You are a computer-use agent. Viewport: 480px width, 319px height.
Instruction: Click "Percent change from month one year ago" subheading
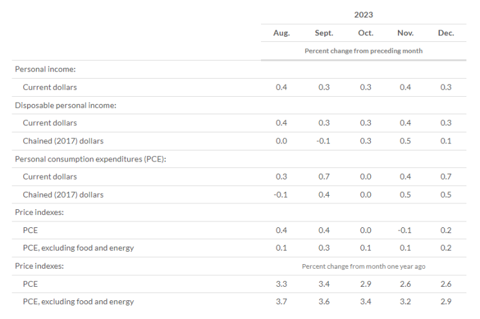click(364, 266)
